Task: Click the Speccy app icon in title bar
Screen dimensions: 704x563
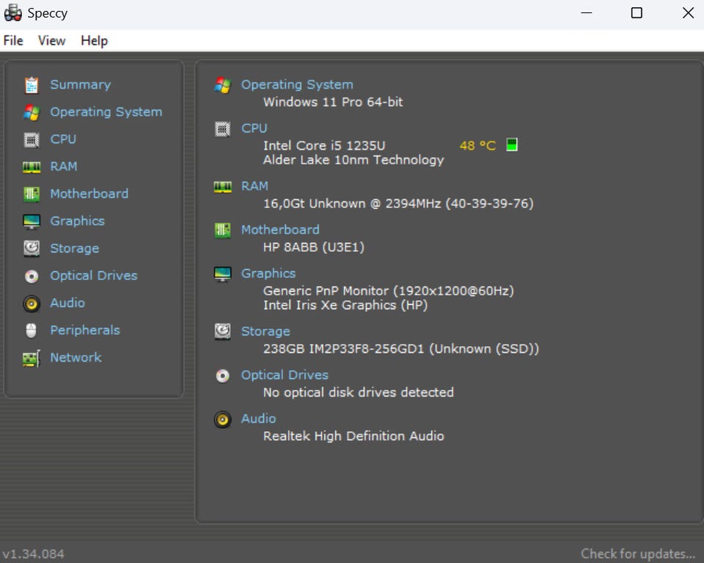Action: 13,13
